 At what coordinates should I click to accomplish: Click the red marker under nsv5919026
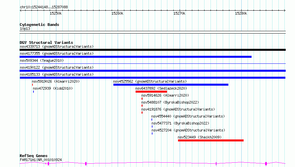coord(32,85)
